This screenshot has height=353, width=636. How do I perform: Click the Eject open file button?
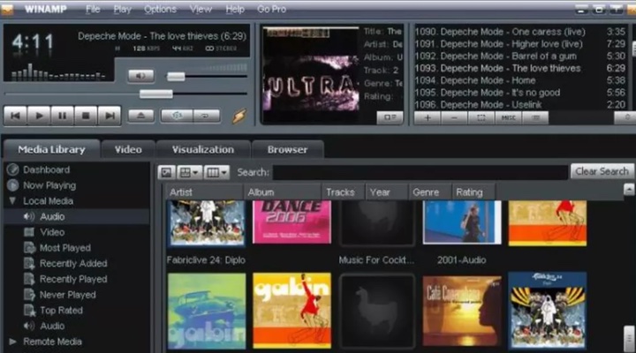[141, 116]
